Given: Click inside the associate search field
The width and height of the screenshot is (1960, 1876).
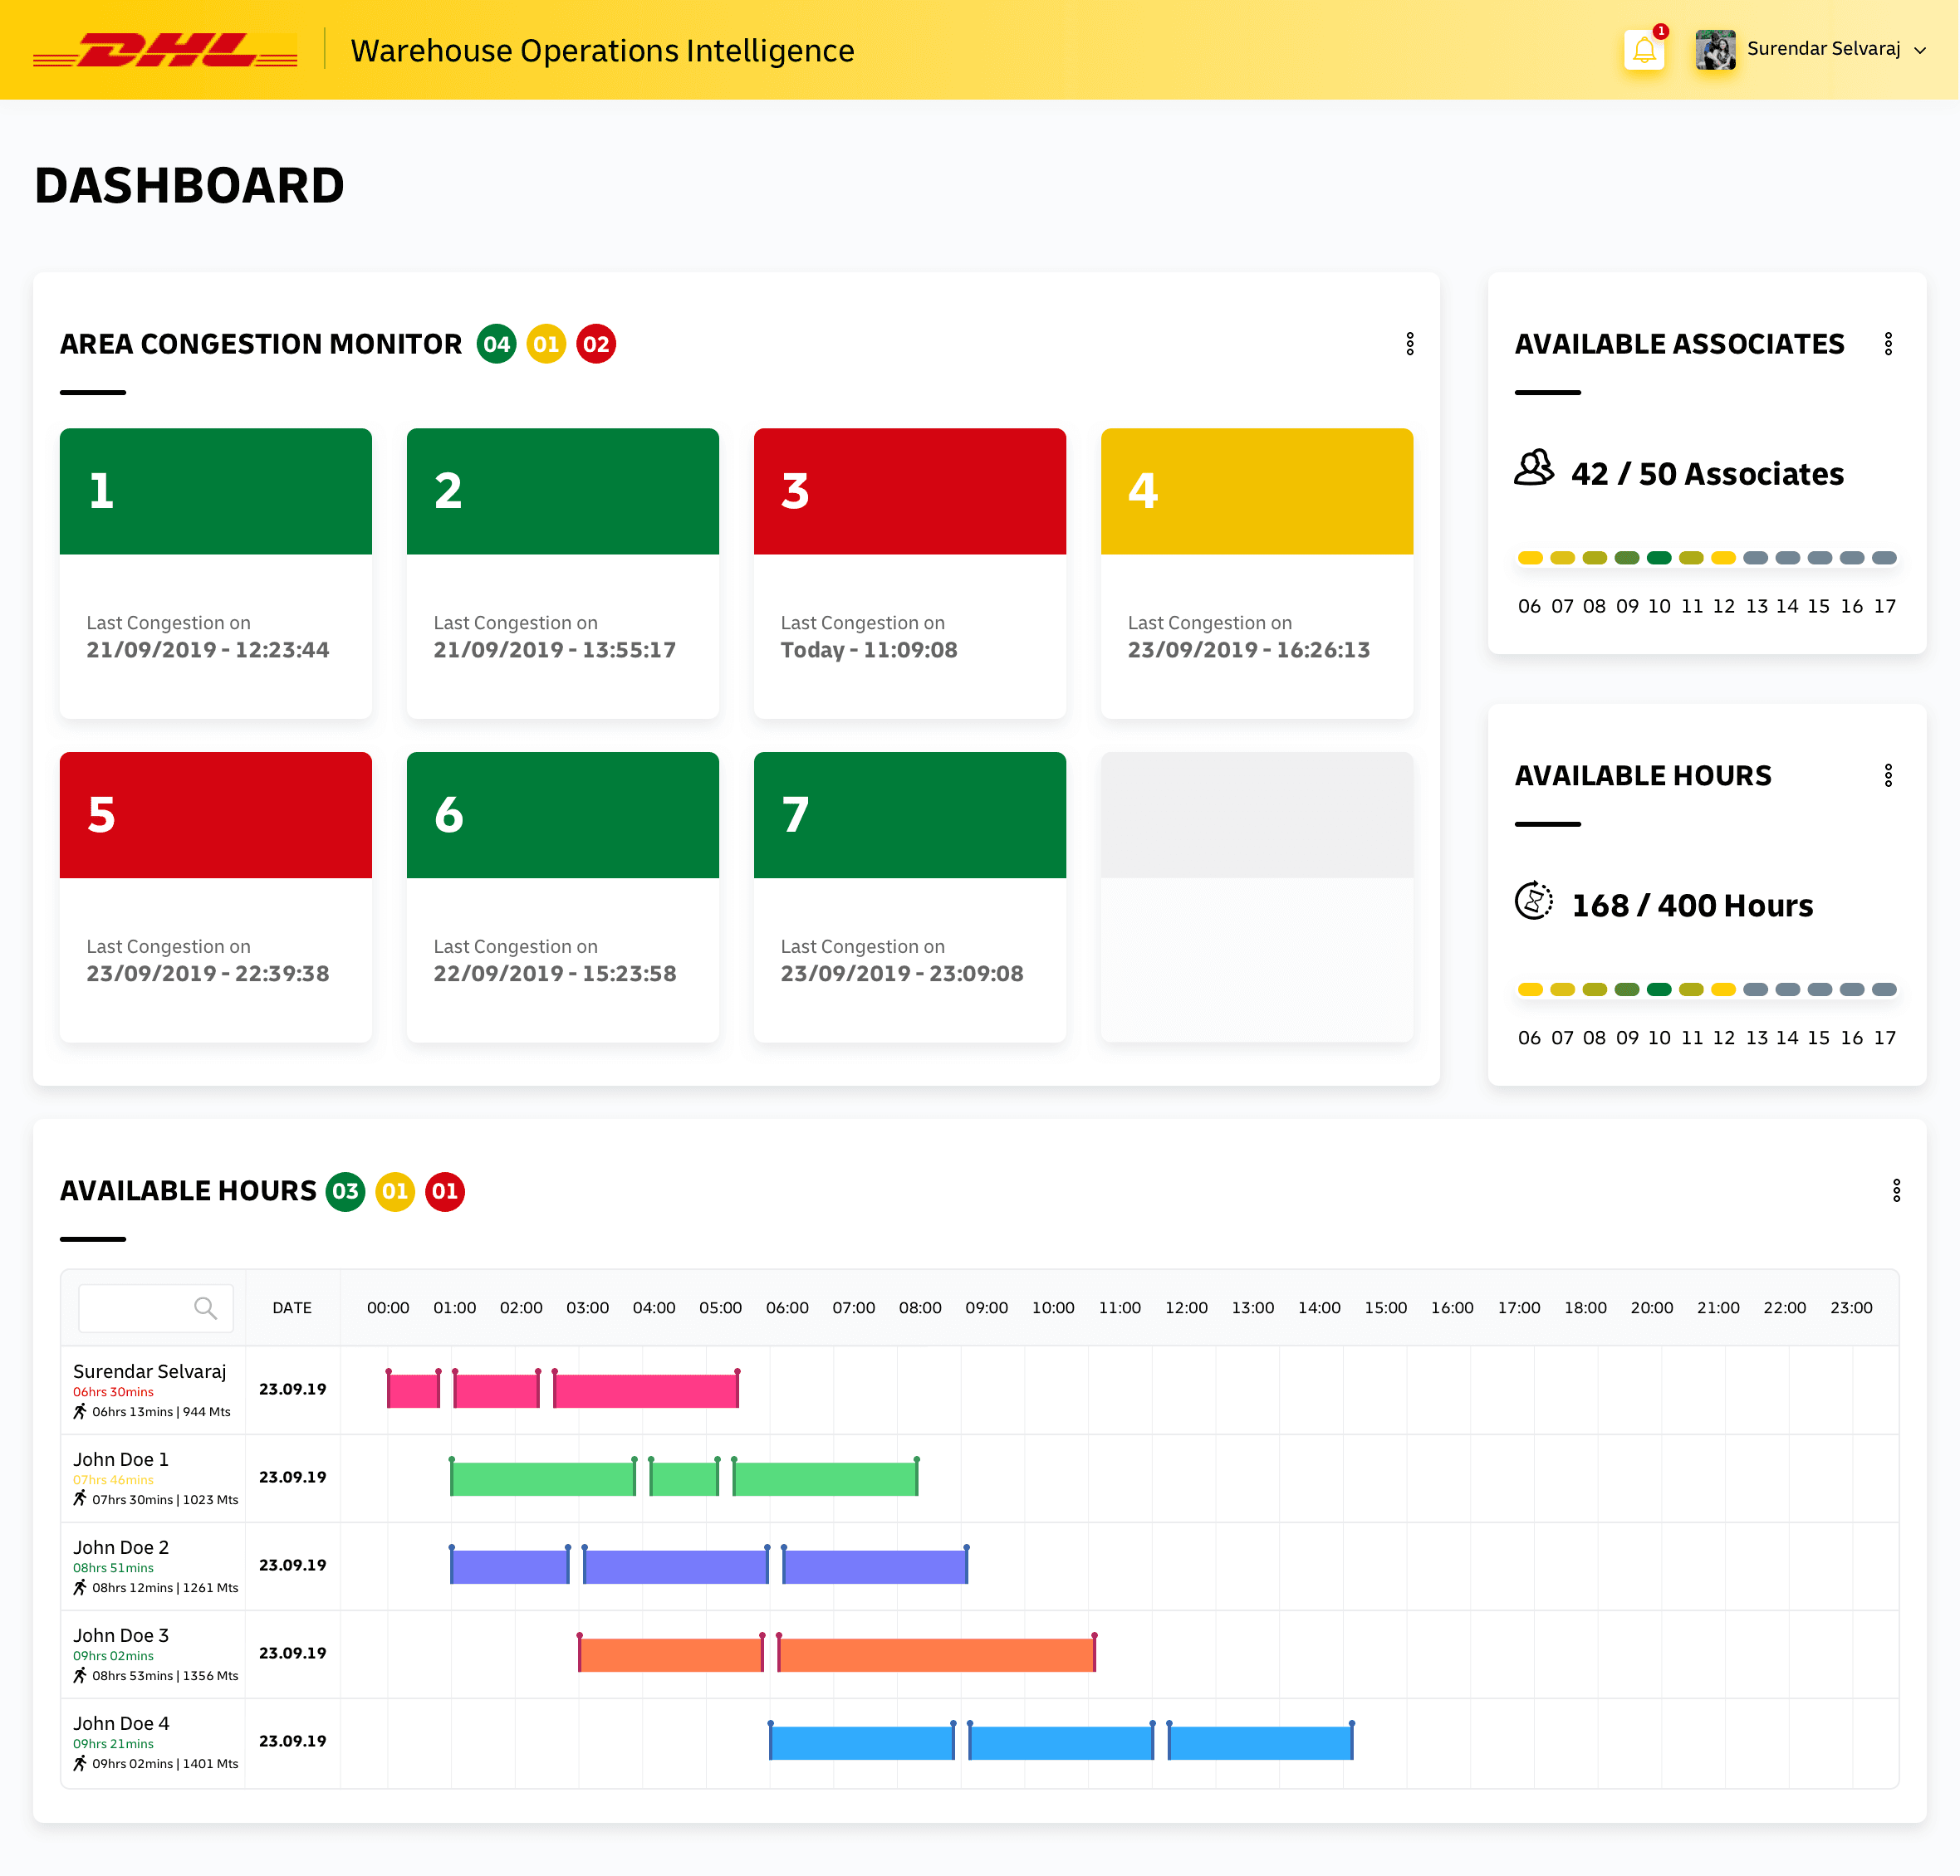Looking at the screenshot, I should pyautogui.click(x=156, y=1308).
